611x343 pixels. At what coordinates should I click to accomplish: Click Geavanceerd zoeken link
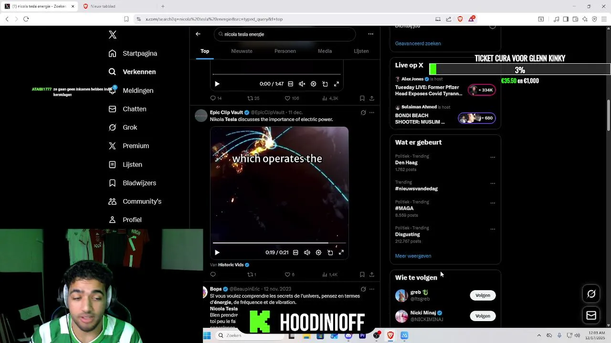coord(418,43)
